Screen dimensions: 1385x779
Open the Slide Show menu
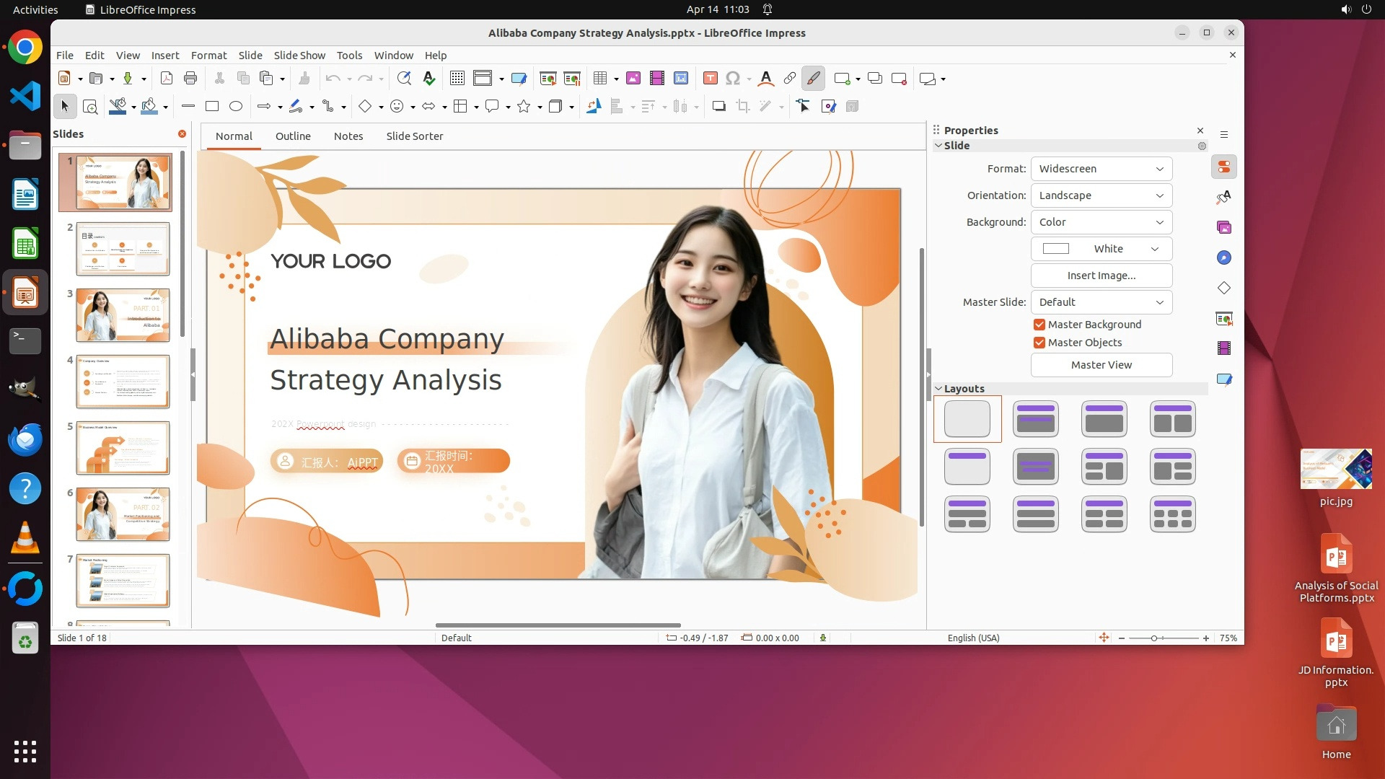299,56
